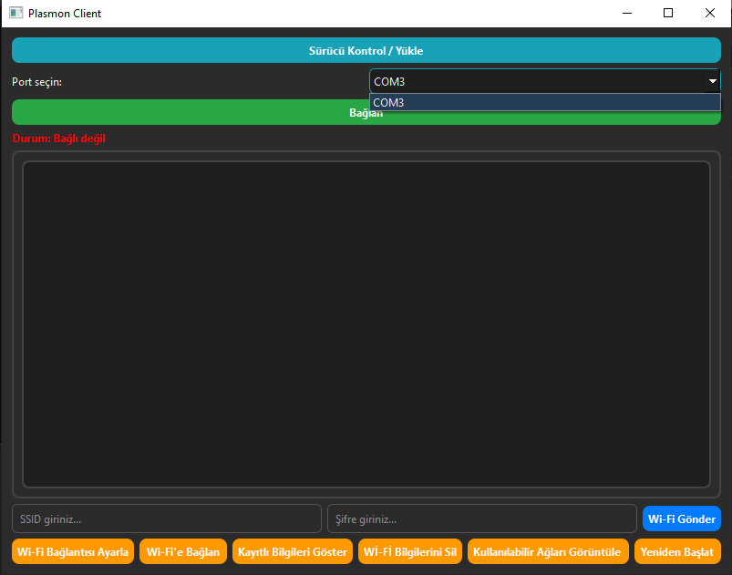The height and width of the screenshot is (575, 732).
Task: Click the port selection combo box field
Action: (536, 82)
